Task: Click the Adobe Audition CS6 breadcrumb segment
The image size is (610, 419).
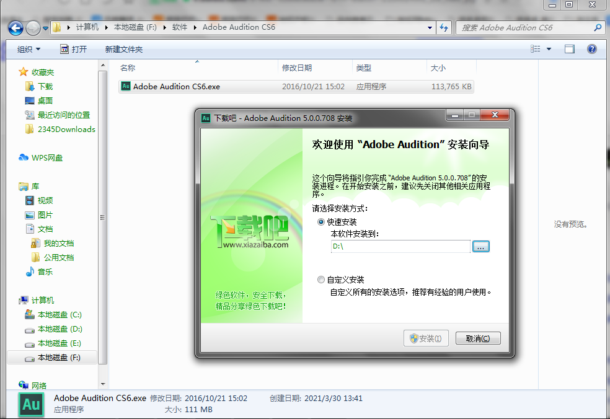Action: [239, 27]
